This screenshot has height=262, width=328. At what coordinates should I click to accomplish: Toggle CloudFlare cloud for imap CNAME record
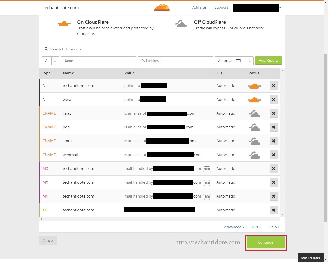254,113
